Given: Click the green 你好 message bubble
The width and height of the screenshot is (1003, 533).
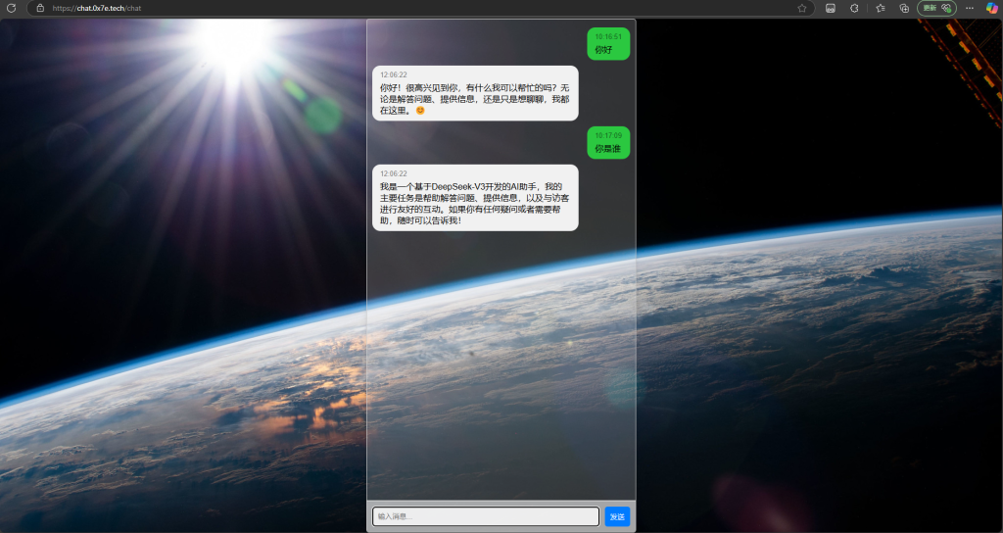Looking at the screenshot, I should click(607, 44).
